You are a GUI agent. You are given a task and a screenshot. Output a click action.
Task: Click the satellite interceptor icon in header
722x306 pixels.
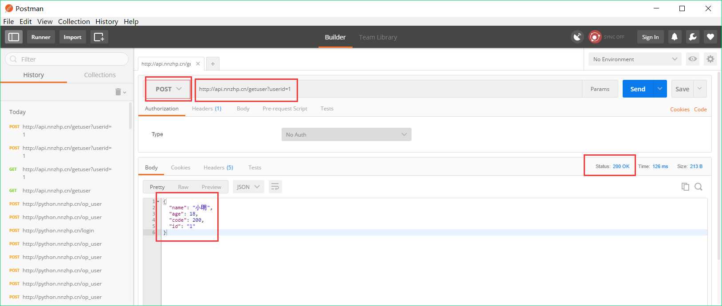pos(577,37)
